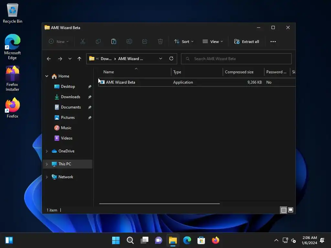
Task: Go forward with the right arrow
Action: point(60,59)
